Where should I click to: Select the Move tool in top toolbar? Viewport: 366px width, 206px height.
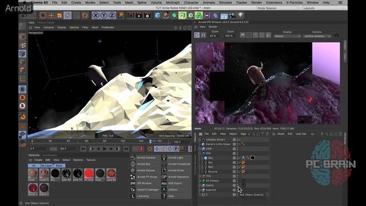(51, 15)
